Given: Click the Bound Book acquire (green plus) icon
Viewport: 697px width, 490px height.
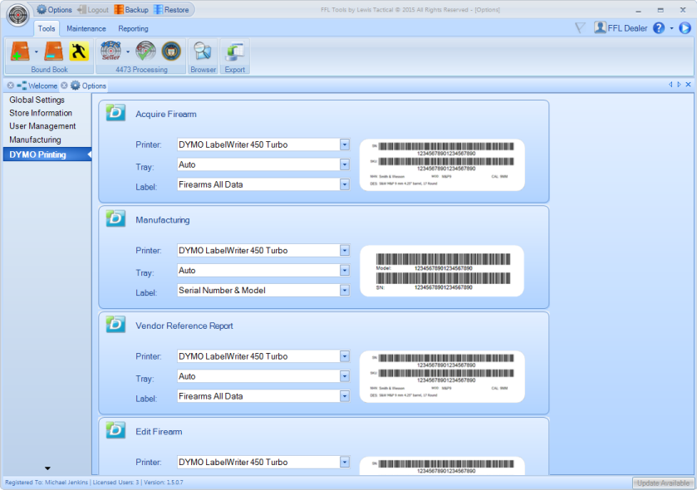Looking at the screenshot, I should 20,51.
